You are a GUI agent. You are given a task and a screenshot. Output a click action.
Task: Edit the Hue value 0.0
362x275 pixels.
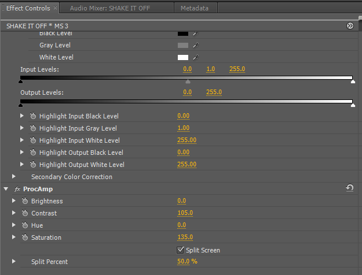[181, 225]
